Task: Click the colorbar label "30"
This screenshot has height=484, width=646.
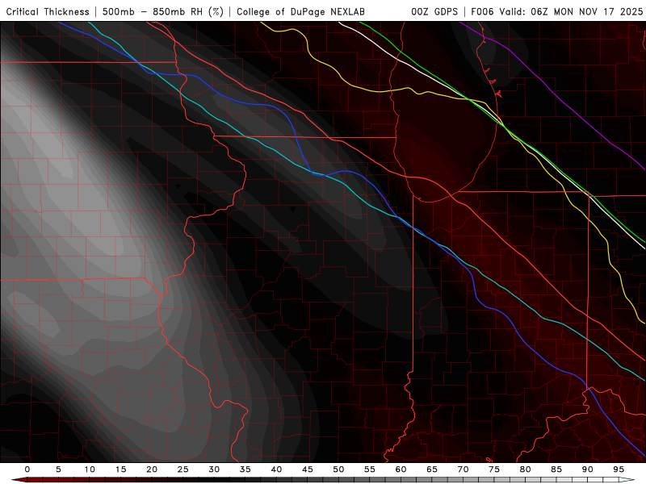Action: coord(214,469)
